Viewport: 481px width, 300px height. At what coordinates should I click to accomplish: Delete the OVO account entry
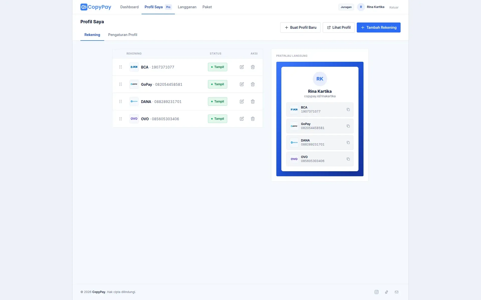click(x=253, y=119)
